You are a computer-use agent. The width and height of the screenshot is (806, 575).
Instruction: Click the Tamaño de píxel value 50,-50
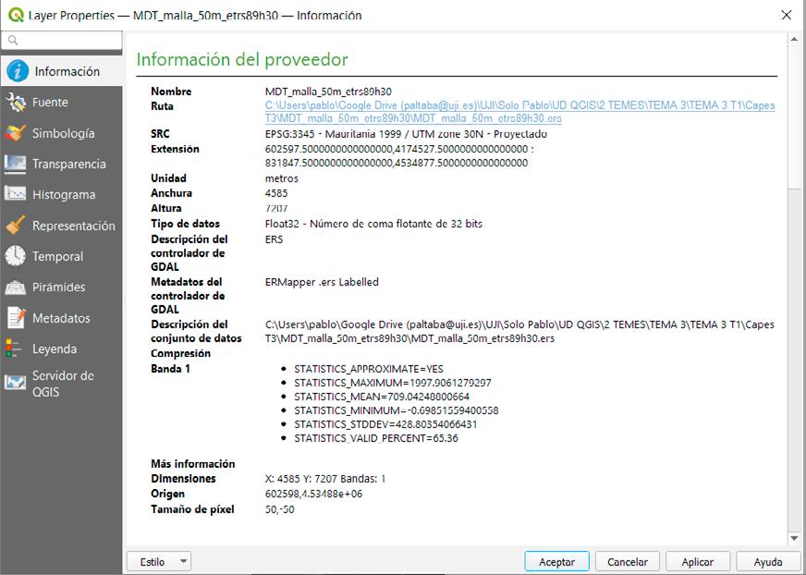click(280, 509)
